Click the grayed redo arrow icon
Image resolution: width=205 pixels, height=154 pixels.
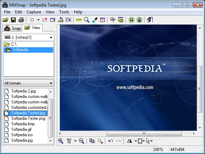coord(119,141)
